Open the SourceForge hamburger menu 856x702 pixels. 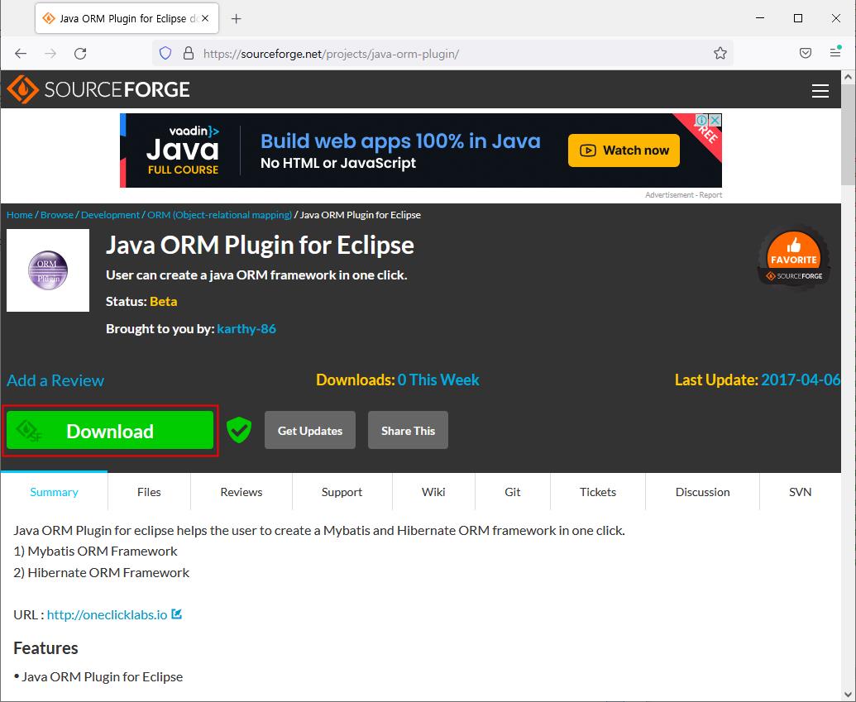(820, 91)
